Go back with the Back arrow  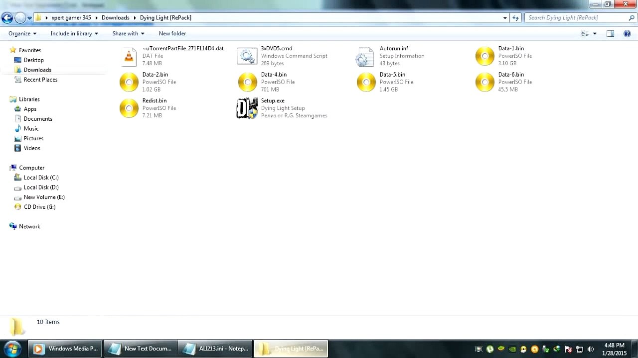[x=7, y=18]
